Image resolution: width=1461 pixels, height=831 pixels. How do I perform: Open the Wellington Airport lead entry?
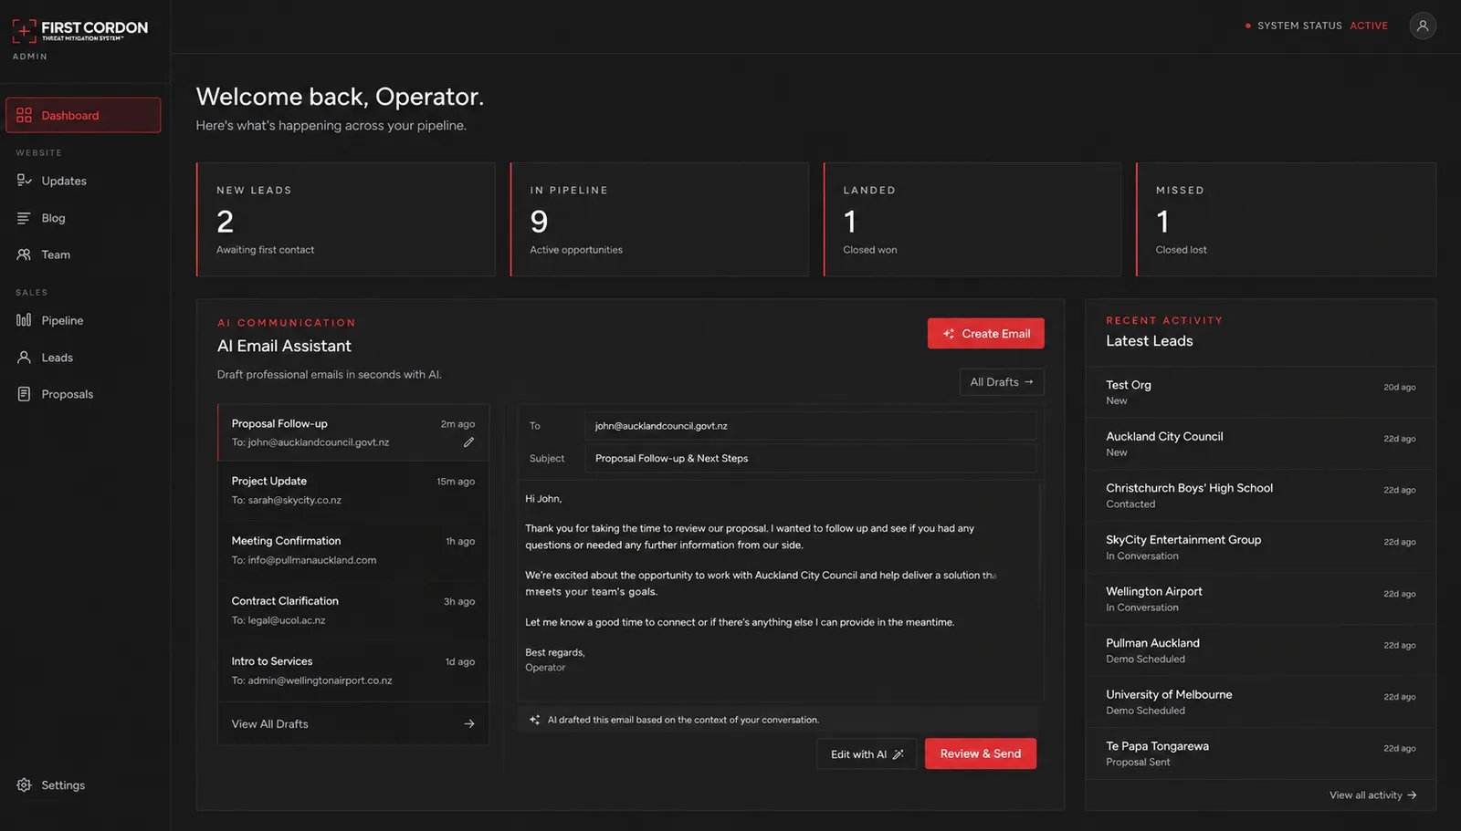coord(1260,599)
